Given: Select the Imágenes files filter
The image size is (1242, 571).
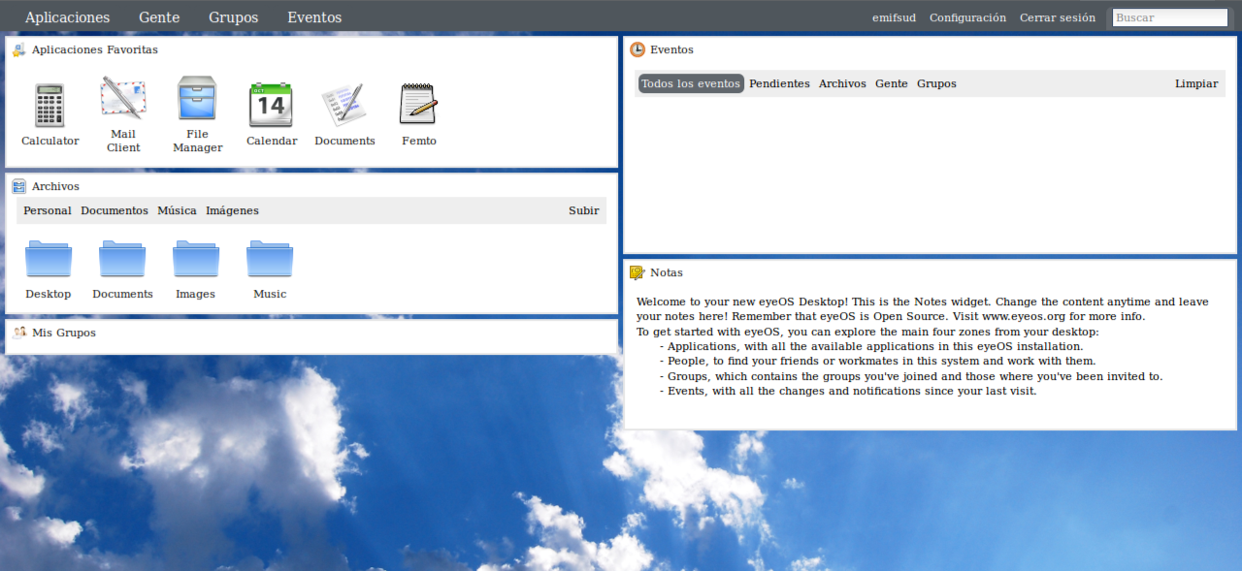Looking at the screenshot, I should coord(232,210).
